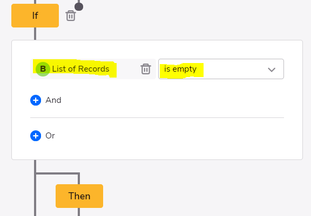This screenshot has width=311, height=216.
Task: Click the connector line between If and condition card
Action: [x=35, y=33]
